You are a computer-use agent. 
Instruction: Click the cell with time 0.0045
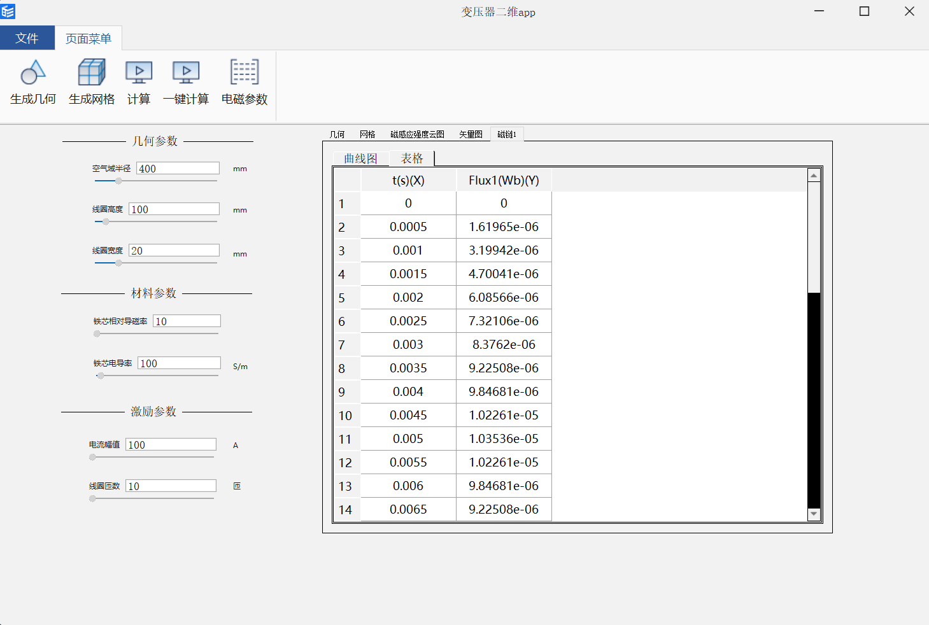click(408, 416)
